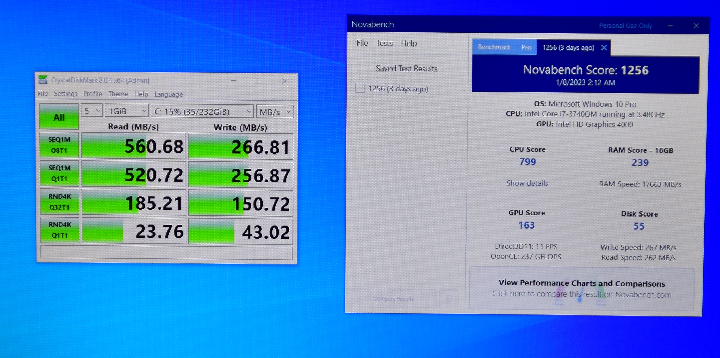Open the CrystalDiskMark Settings menu
The width and height of the screenshot is (720, 358).
click(65, 94)
